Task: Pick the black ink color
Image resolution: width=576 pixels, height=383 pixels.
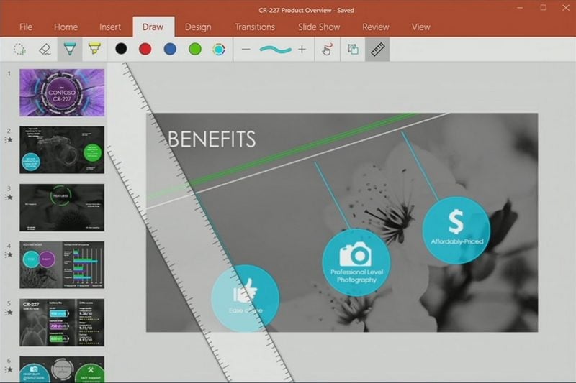Action: [x=121, y=49]
